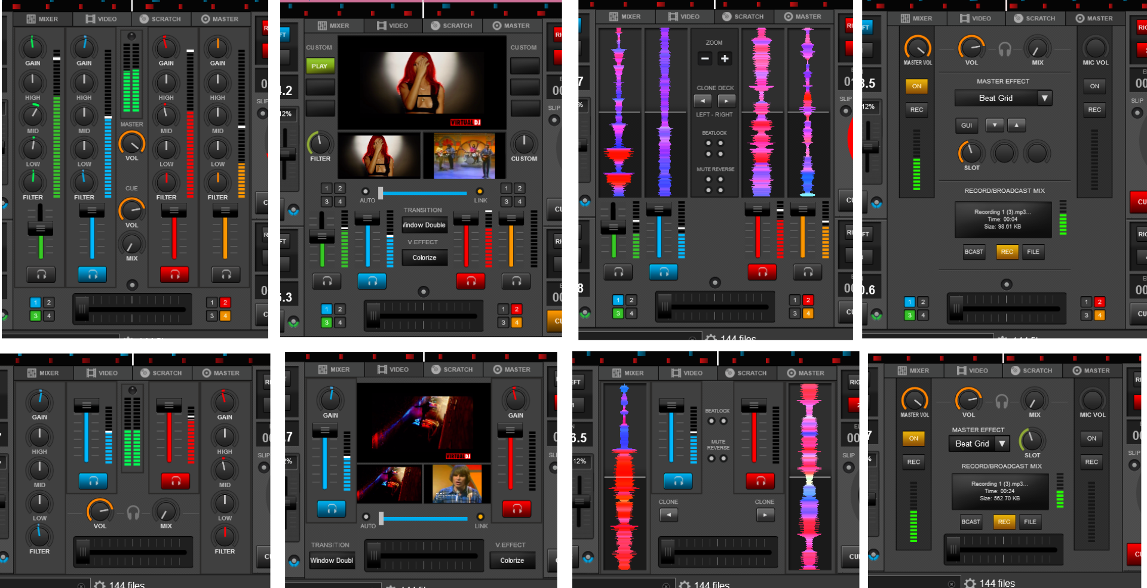1147x588 pixels.
Task: Select the thumbnail of man in plaid shirt
Action: [457, 484]
